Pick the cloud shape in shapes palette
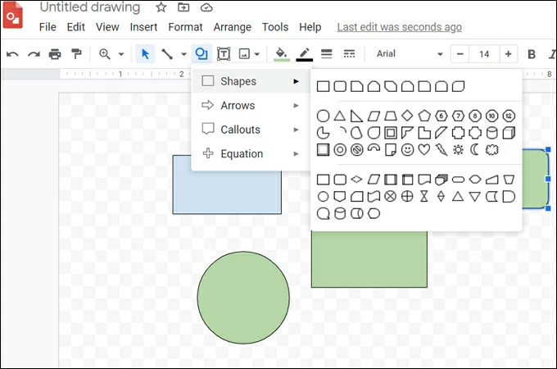 (492, 150)
